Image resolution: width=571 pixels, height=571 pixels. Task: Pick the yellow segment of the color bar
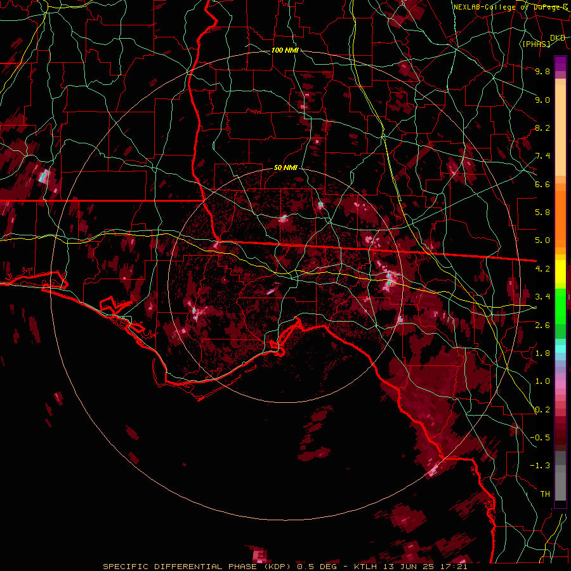pos(560,272)
